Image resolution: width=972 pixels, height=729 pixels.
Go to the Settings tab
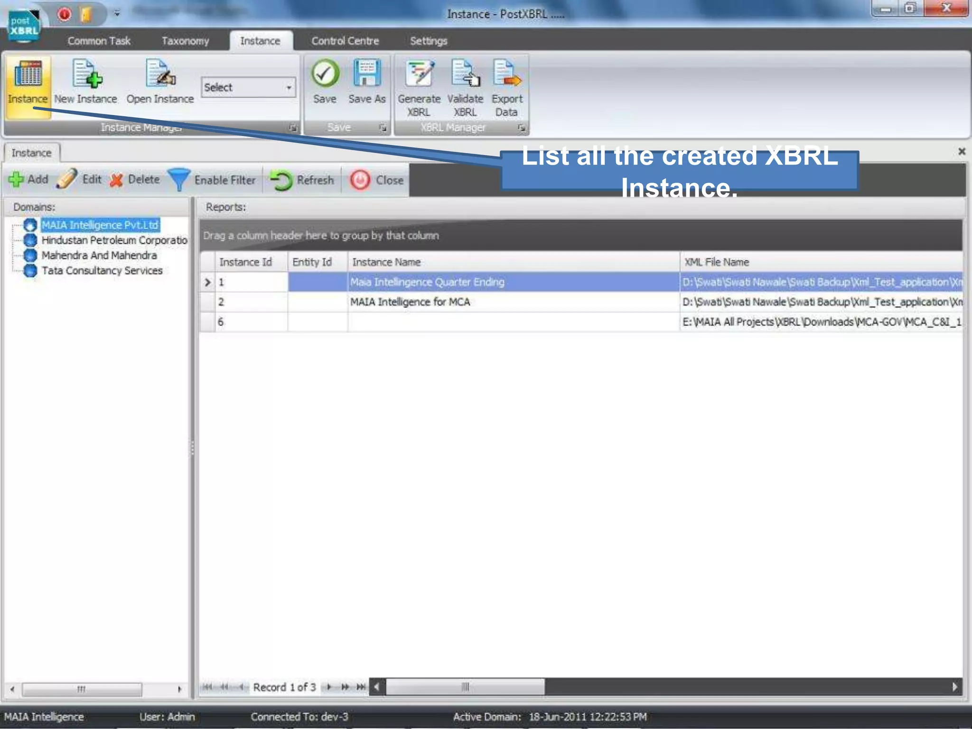click(429, 41)
